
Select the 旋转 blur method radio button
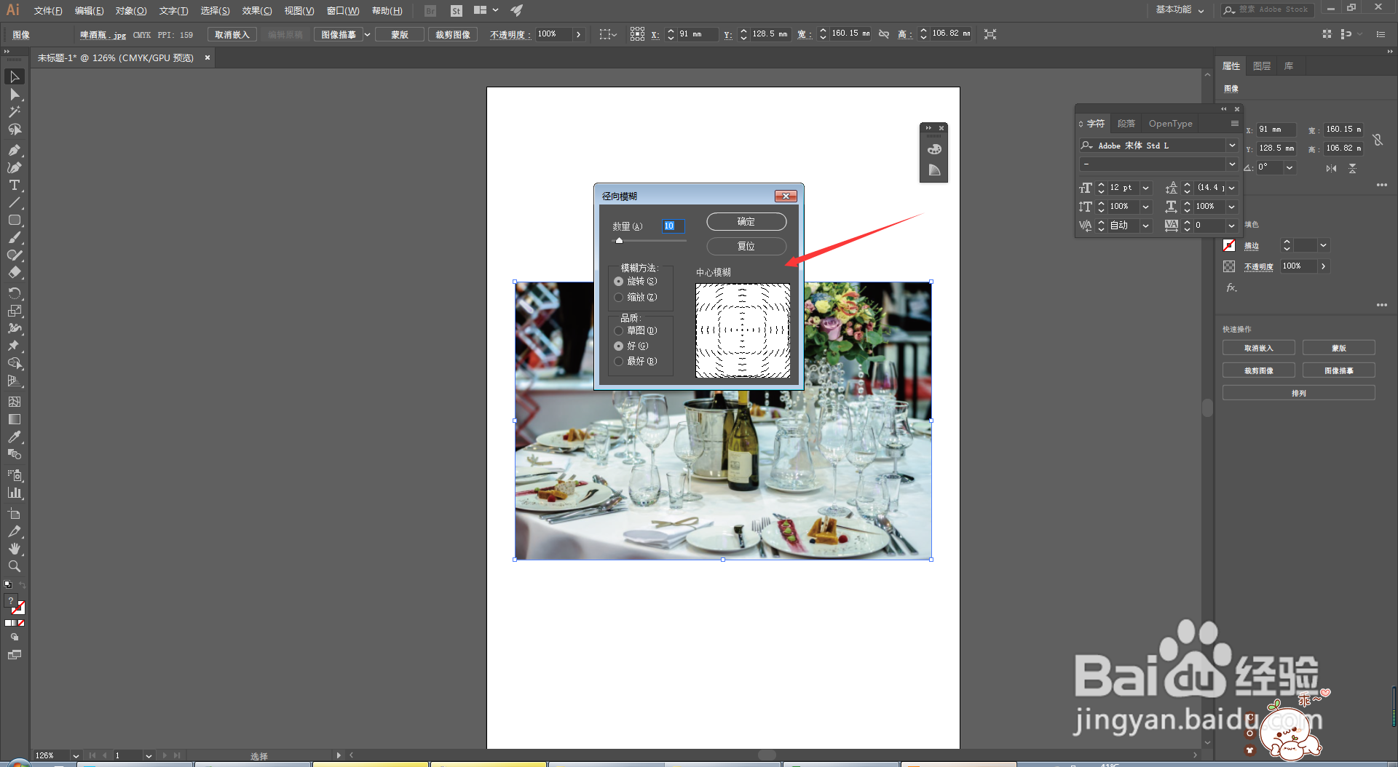(619, 282)
